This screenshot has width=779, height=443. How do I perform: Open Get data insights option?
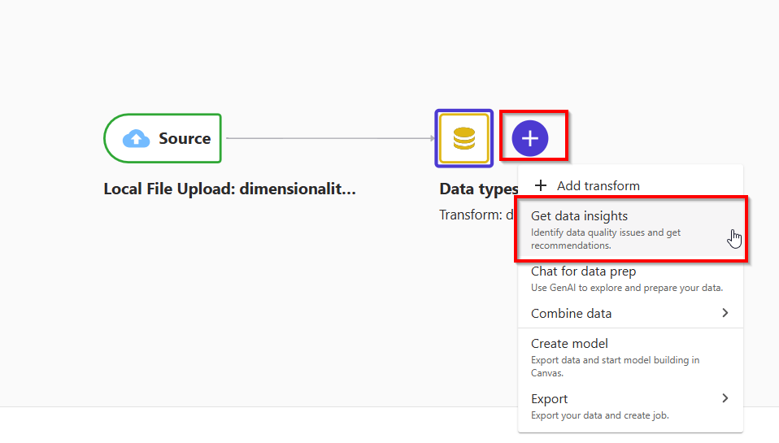580,216
